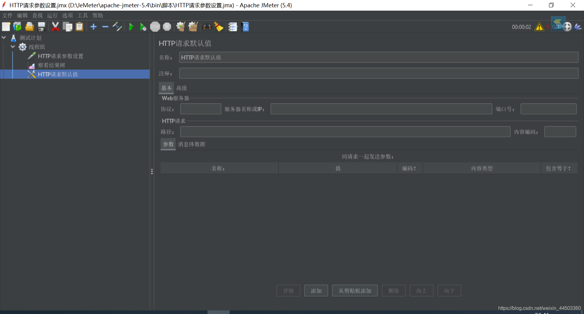Open the Function helper list icon
The image size is (584, 314).
233,27
